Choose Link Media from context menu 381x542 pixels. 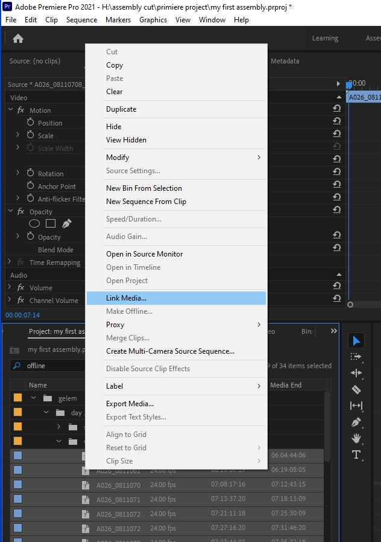point(127,298)
